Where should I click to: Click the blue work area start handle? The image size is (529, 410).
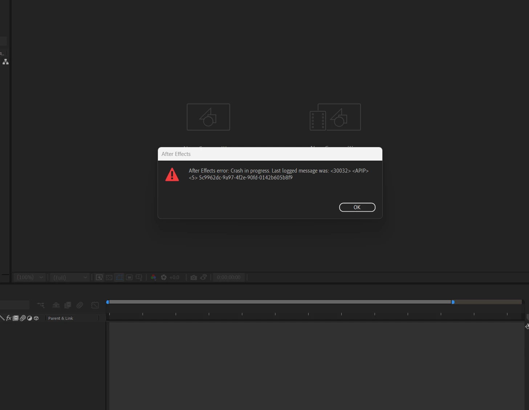point(107,302)
